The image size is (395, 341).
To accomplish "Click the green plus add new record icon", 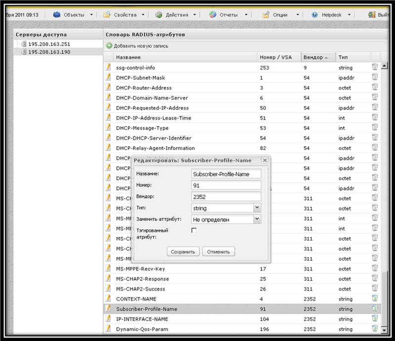I will click(x=109, y=46).
